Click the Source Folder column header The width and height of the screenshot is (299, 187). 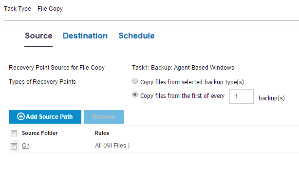[39, 133]
